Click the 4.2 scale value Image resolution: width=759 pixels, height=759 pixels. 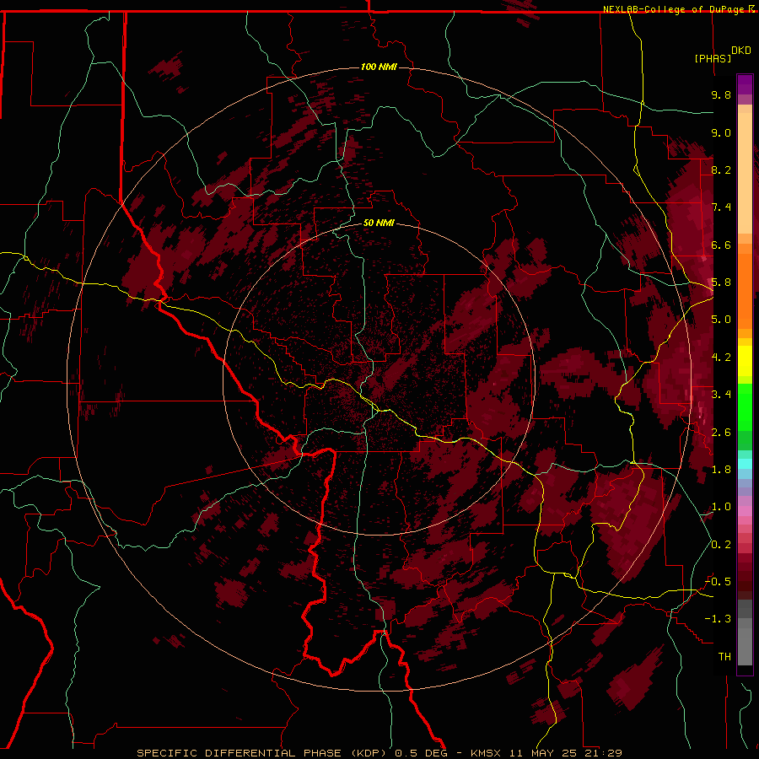[721, 358]
